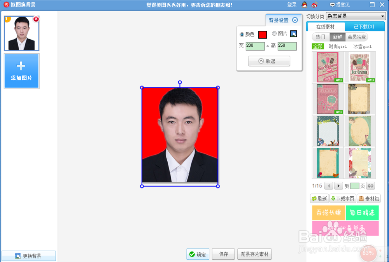Click 登录 to log in

[292, 5]
